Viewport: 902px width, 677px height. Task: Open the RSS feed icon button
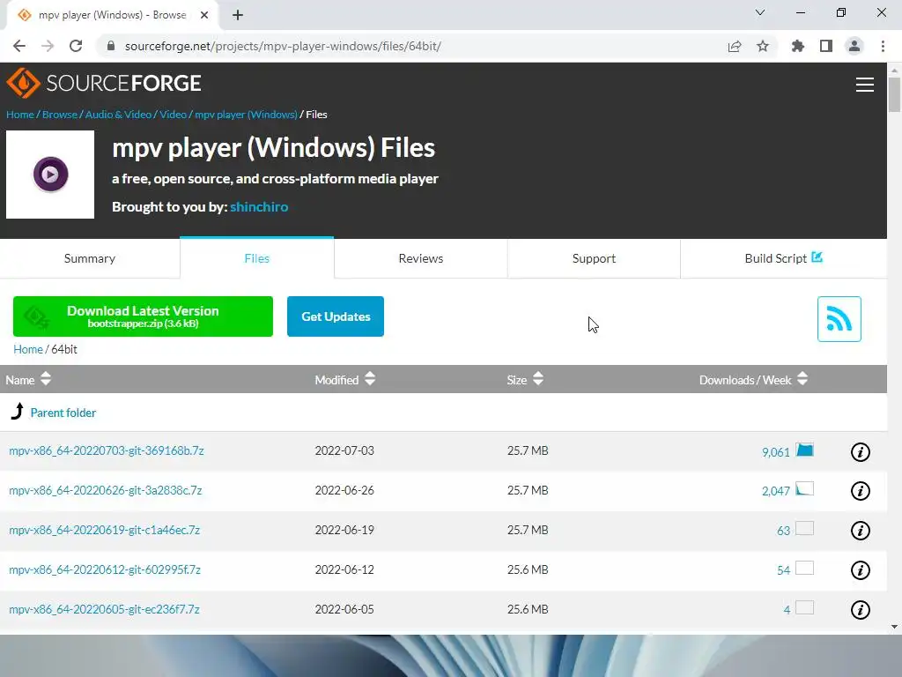point(839,319)
